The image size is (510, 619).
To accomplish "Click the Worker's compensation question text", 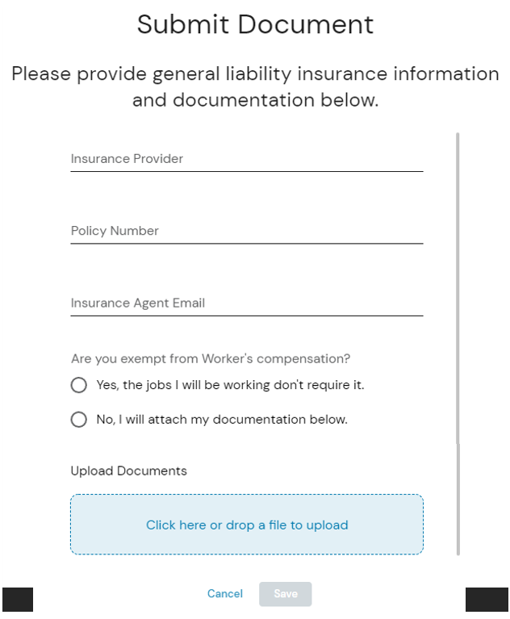I will pyautogui.click(x=210, y=358).
